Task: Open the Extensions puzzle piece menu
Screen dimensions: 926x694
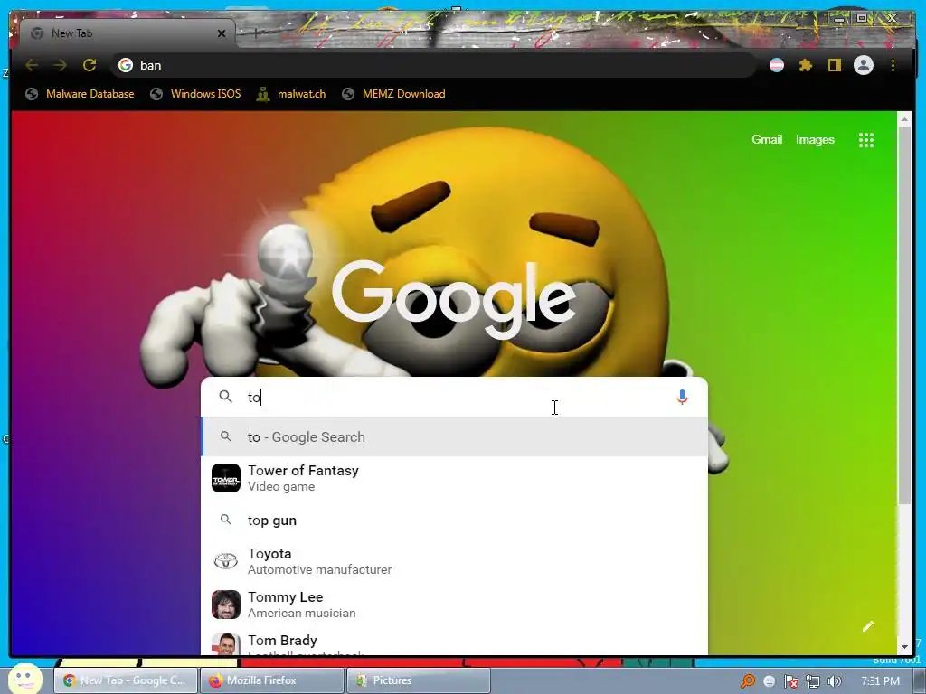Action: coord(806,65)
